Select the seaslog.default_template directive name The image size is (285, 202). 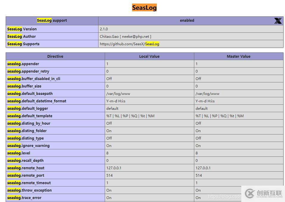pyautogui.click(x=30, y=116)
